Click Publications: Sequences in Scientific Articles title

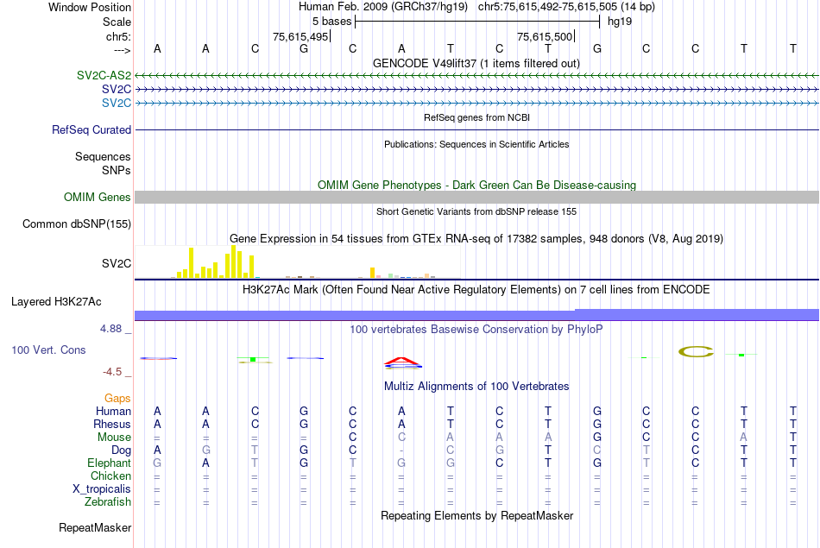[x=476, y=144]
